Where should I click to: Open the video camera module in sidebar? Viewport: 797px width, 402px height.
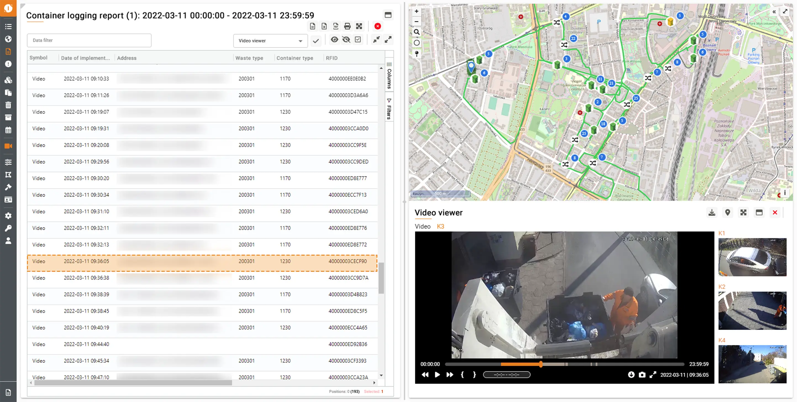(8, 146)
